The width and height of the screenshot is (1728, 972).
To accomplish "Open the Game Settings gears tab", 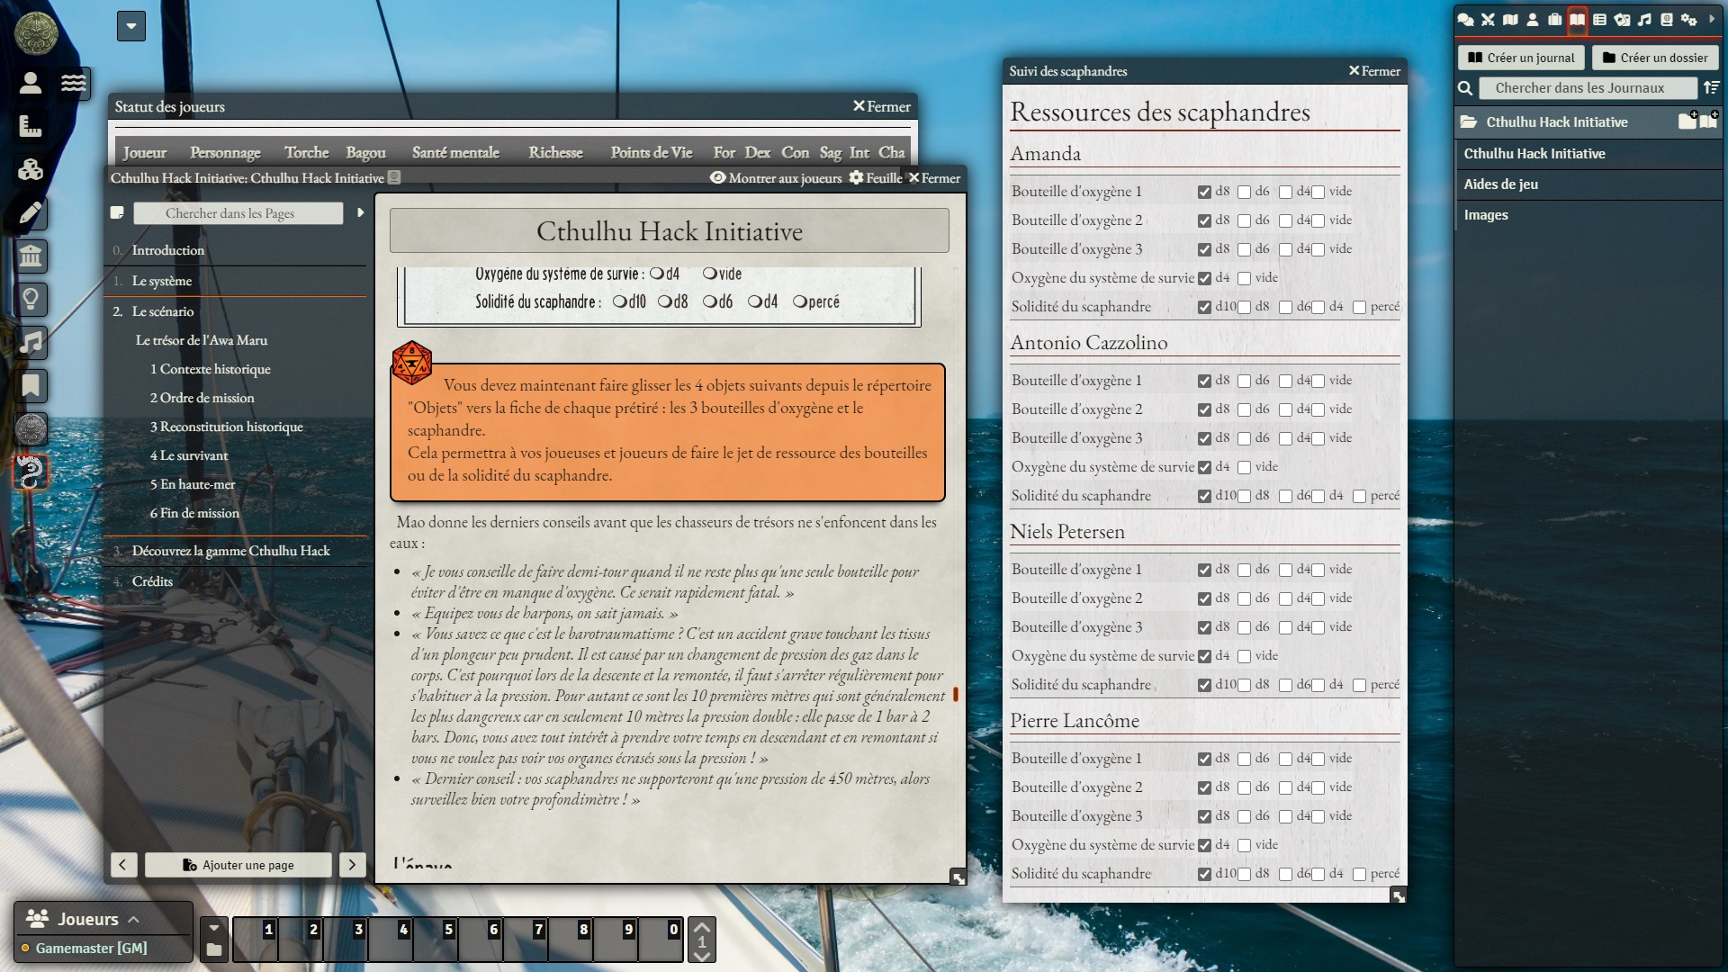I will pyautogui.click(x=1688, y=19).
